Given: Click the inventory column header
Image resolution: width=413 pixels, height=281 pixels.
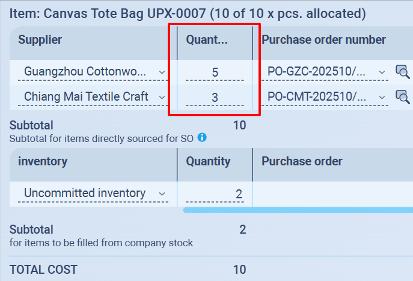Looking at the screenshot, I should (x=43, y=161).
